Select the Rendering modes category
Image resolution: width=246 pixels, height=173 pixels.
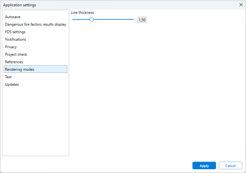35,69
